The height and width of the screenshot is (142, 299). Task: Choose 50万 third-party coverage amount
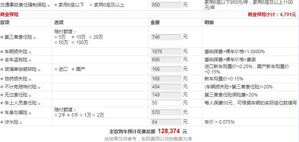click(x=56, y=42)
